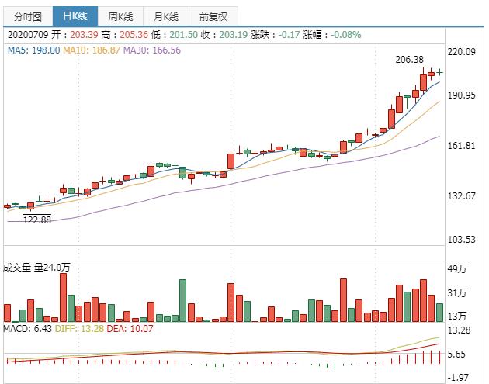Image resolution: width=489 pixels, height=384 pixels.
Task: Click the 206.38 high price marker
Action: 410,59
